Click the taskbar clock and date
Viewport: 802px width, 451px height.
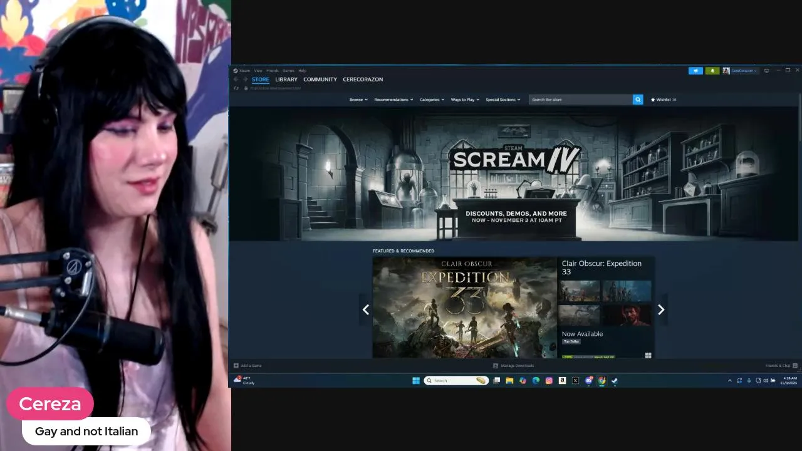(x=789, y=380)
